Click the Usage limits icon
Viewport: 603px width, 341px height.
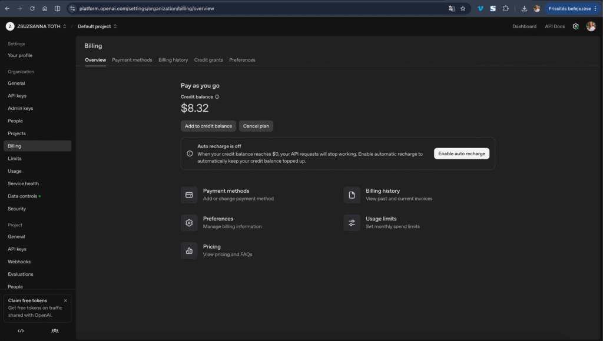352,222
